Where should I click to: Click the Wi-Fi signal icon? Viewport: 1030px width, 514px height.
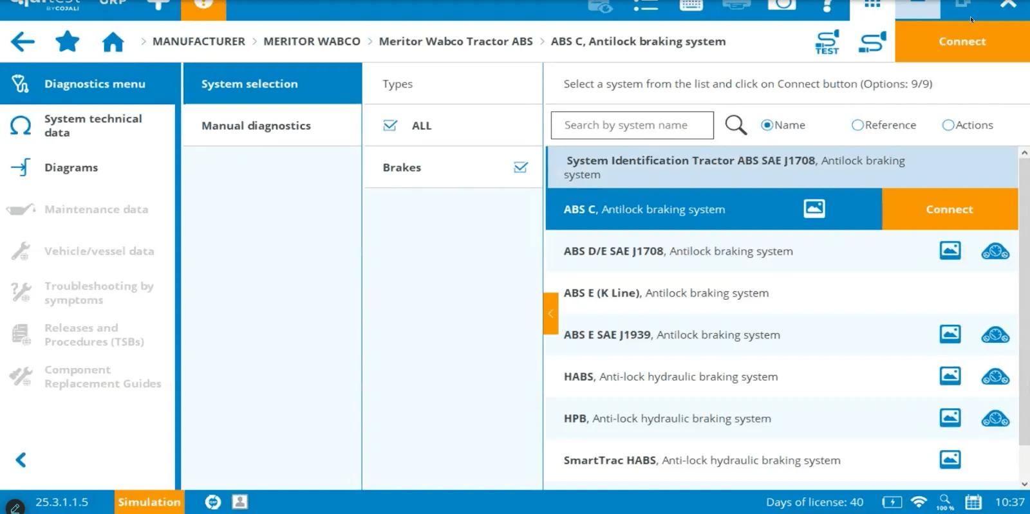click(919, 502)
